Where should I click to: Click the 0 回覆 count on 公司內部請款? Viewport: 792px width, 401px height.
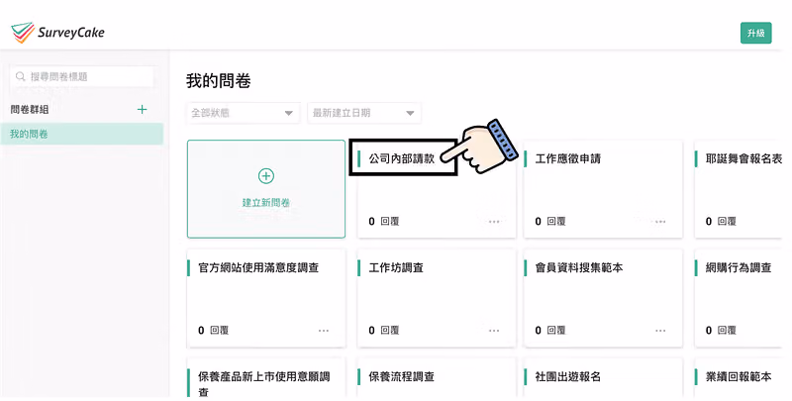tap(384, 221)
